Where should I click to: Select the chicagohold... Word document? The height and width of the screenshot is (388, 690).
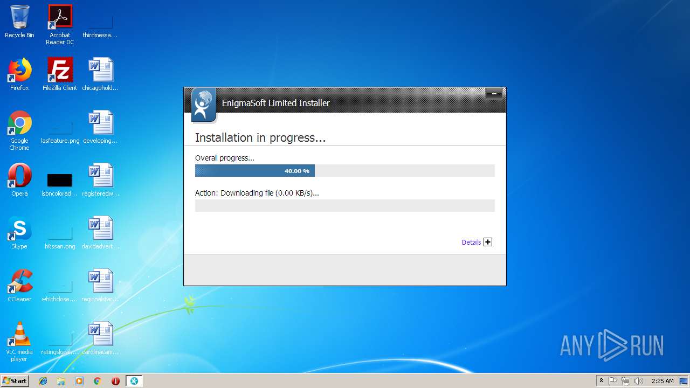100,74
